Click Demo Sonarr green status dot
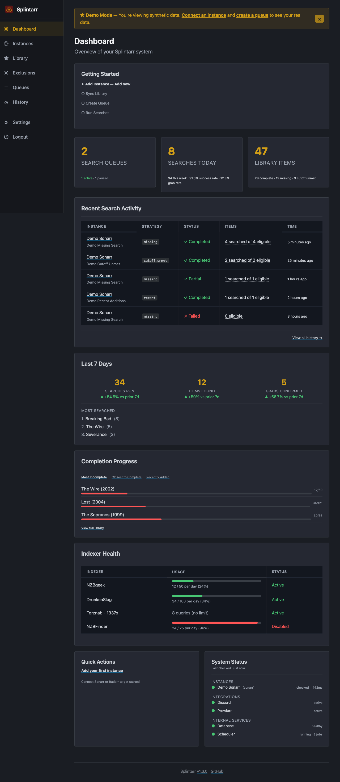 213,687
